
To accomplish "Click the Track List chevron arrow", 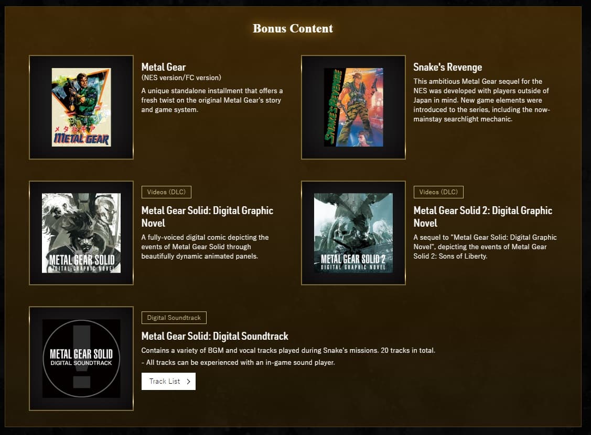I will (188, 381).
